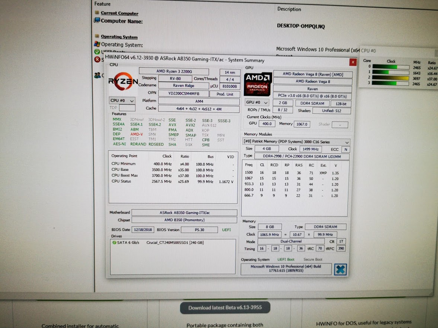Click the AM4 platform field
This screenshot has width=438, height=328.
tap(199, 101)
